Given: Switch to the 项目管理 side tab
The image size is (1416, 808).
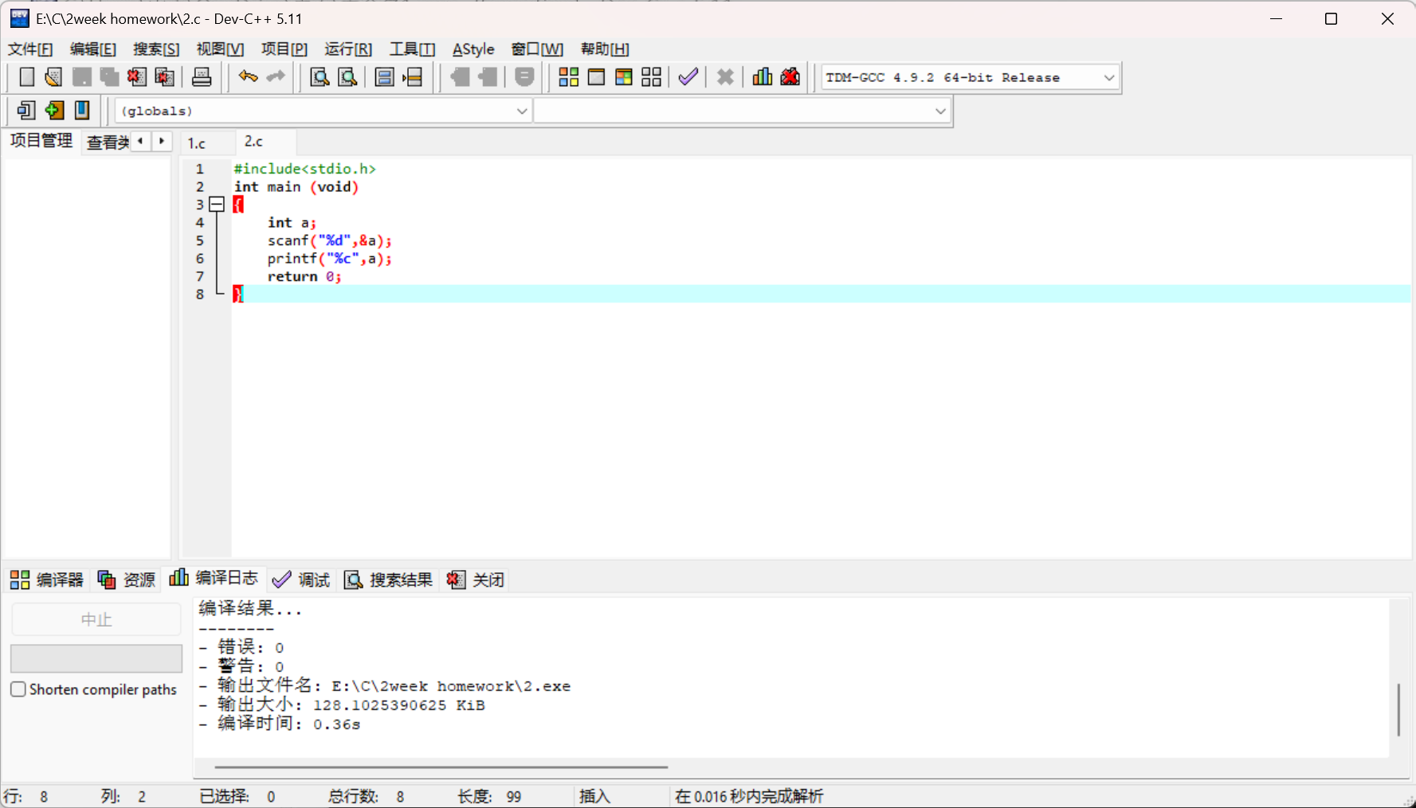Looking at the screenshot, I should 41,141.
